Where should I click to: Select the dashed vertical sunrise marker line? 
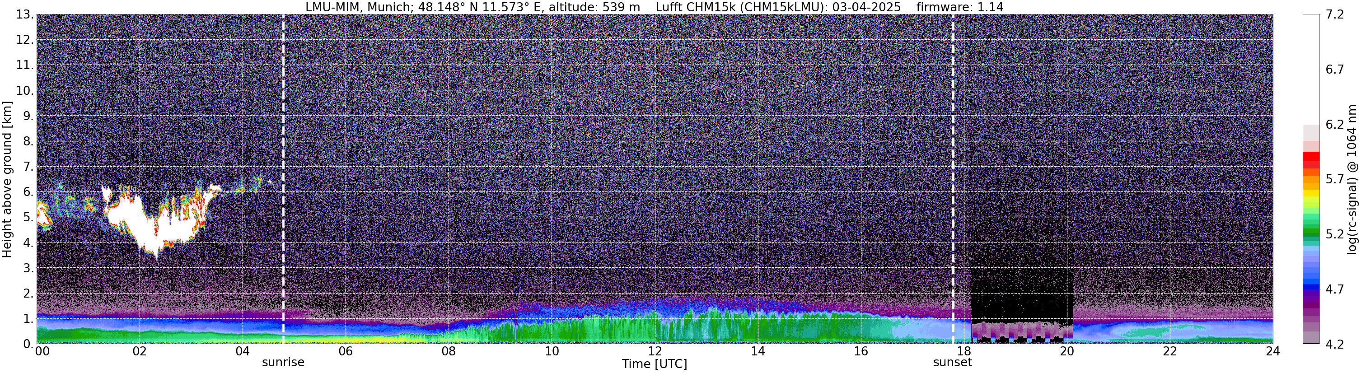coord(283,179)
